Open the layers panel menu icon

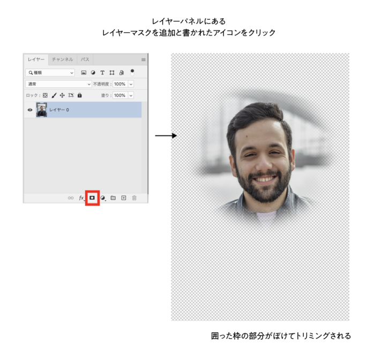[x=143, y=59]
